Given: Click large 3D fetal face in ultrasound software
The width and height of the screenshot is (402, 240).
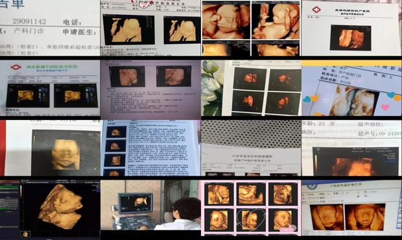Looking at the screenshot, I should 62,206.
